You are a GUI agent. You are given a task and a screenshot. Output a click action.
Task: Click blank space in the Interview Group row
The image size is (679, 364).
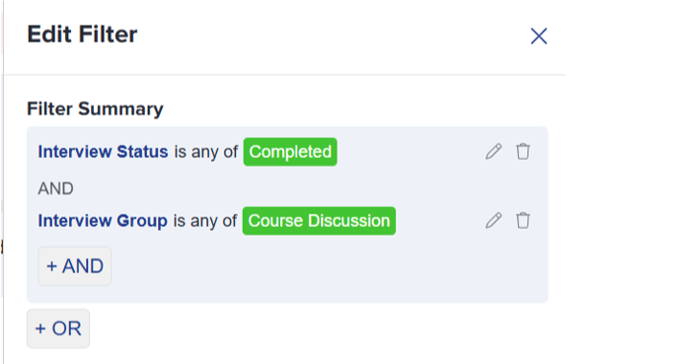pos(439,221)
